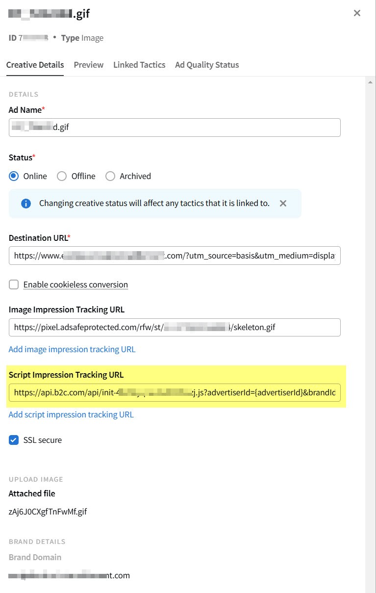Add script impression tracking URL

point(71,414)
